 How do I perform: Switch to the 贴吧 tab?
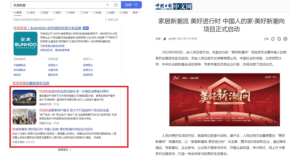70,13
